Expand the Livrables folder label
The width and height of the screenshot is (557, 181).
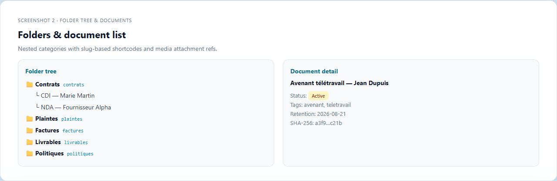48,142
